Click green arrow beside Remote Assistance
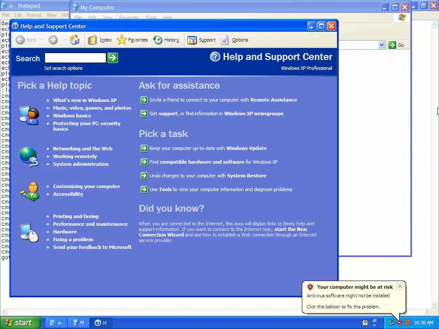 [144, 100]
